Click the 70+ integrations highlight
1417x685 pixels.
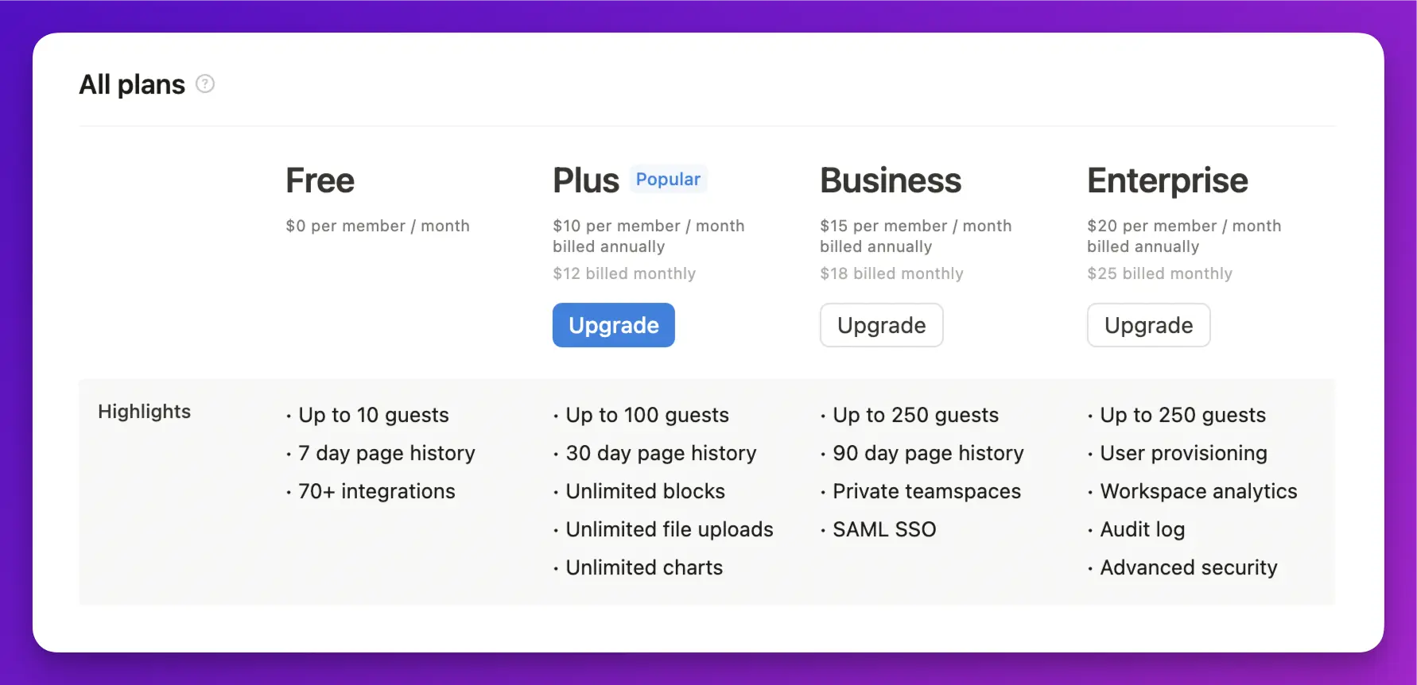click(377, 491)
